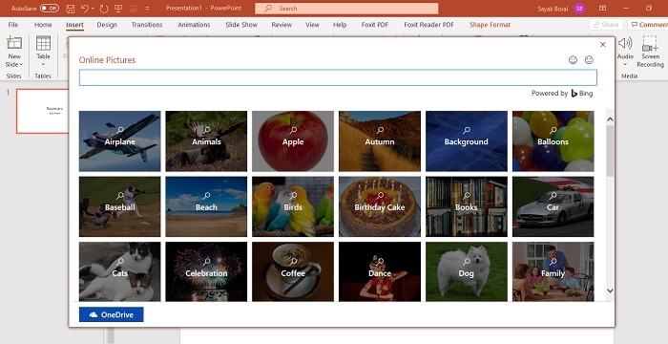Open the File menu
Viewport: 668px width, 344px height.
coord(13,25)
